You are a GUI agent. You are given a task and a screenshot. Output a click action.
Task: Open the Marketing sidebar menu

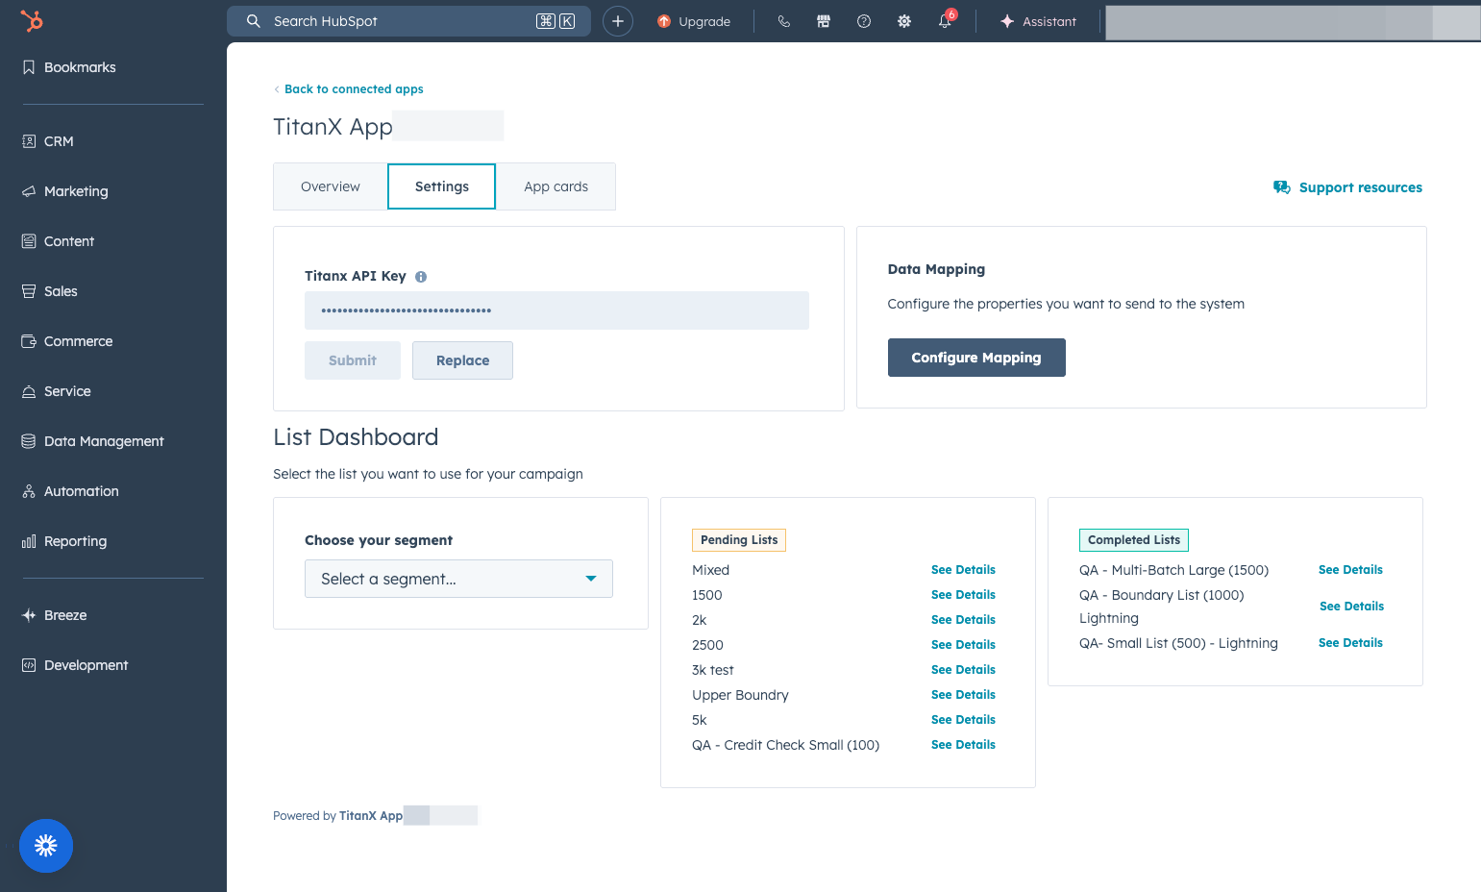[65, 191]
